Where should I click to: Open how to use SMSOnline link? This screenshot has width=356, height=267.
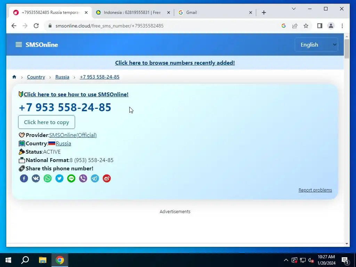point(76,94)
